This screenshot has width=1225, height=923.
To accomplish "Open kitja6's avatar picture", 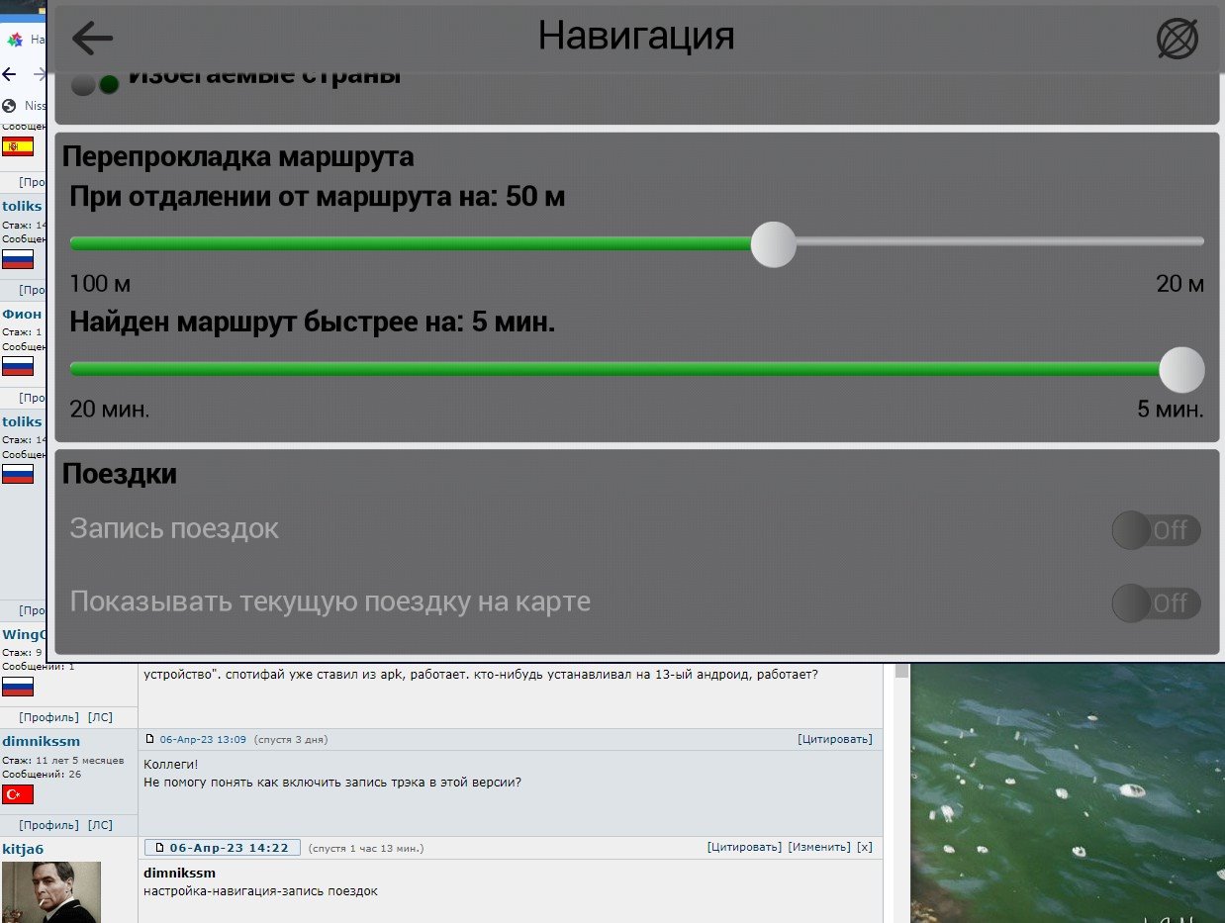I will pyautogui.click(x=51, y=891).
